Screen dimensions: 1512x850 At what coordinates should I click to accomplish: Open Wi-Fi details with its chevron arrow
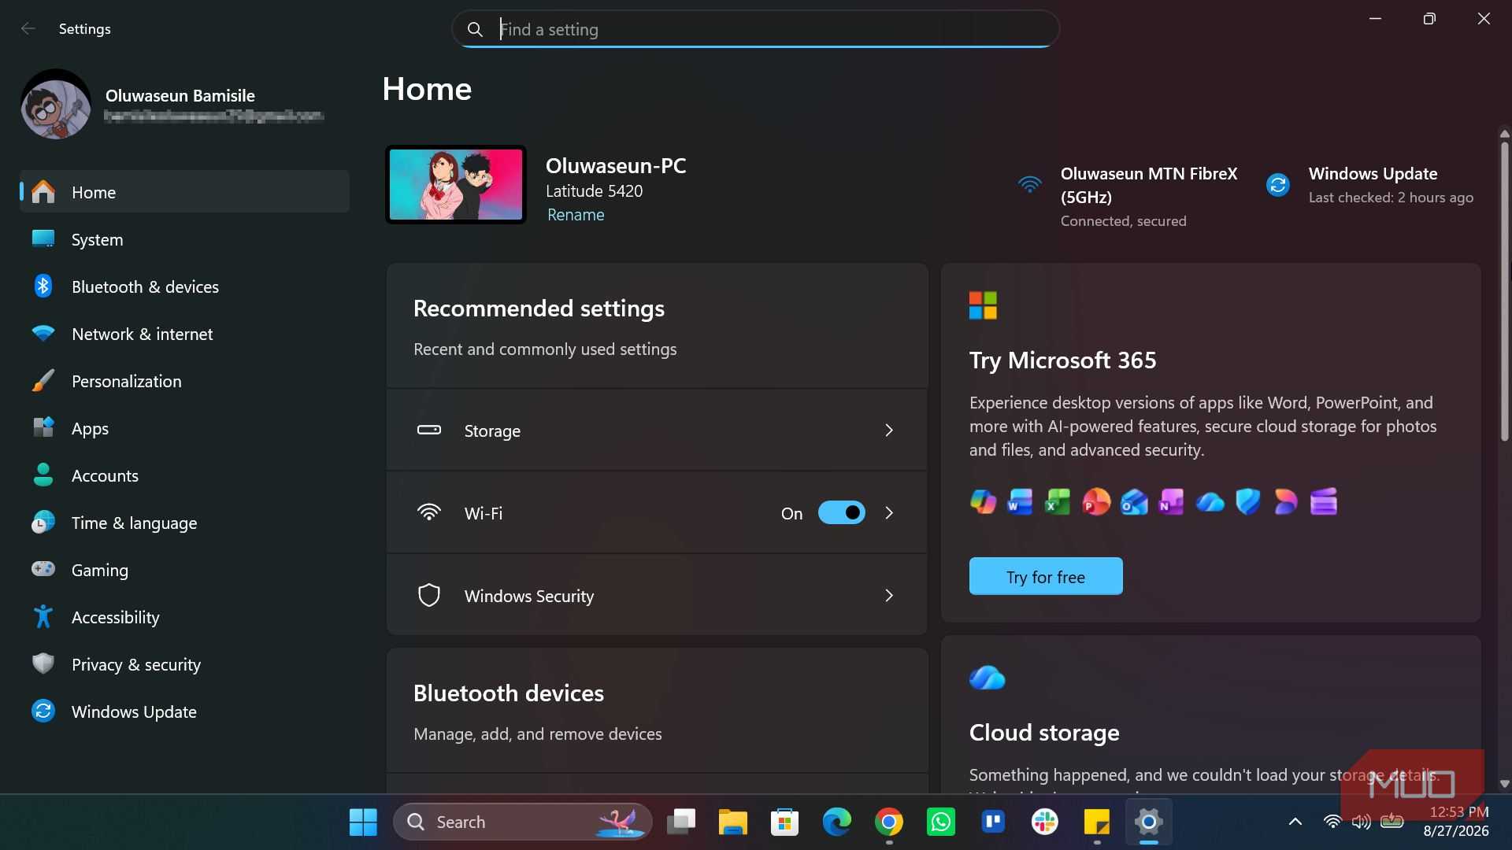tap(889, 513)
